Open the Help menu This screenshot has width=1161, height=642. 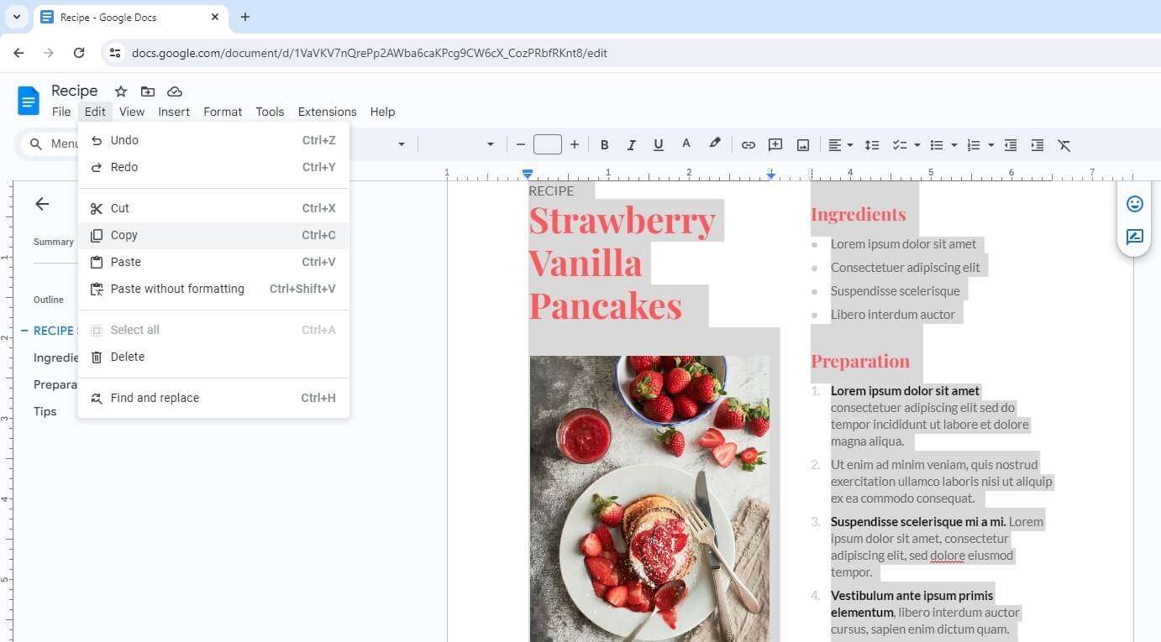click(382, 112)
